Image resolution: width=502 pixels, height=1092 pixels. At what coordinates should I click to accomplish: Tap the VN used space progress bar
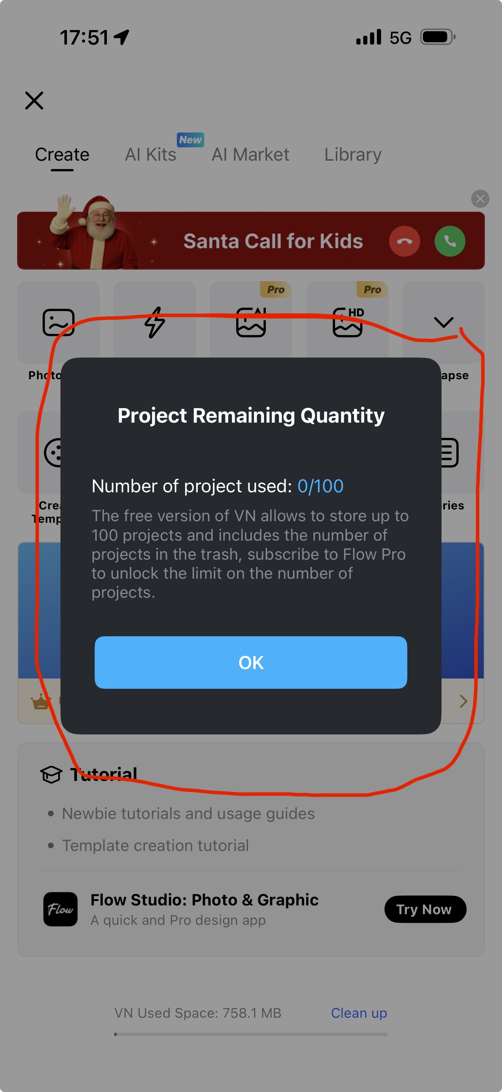pyautogui.click(x=251, y=1034)
